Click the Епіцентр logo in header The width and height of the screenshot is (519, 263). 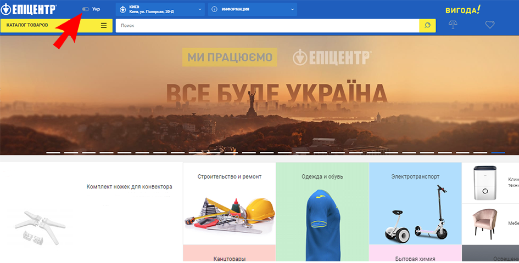click(36, 9)
